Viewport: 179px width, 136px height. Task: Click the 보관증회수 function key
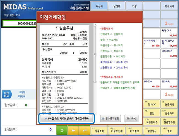[x=152, y=122]
